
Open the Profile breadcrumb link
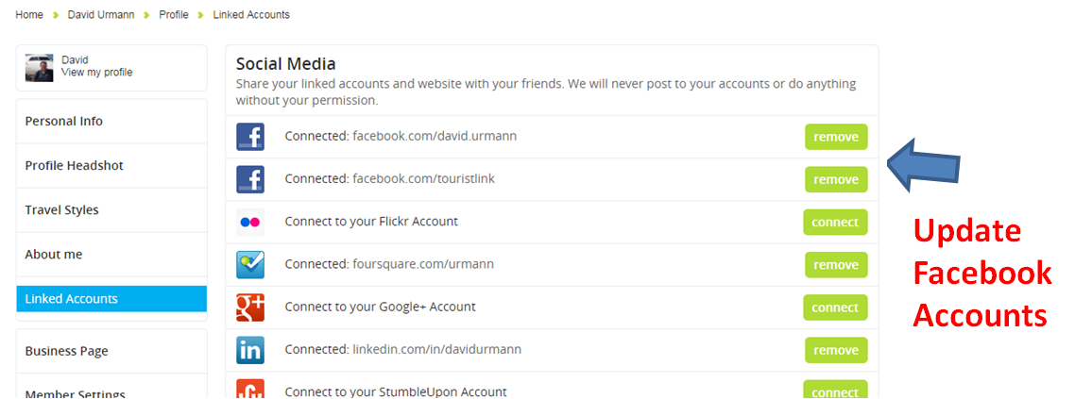click(174, 14)
